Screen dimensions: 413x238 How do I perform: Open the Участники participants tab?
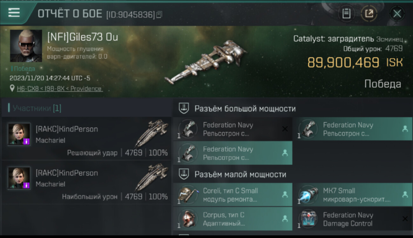(35, 108)
